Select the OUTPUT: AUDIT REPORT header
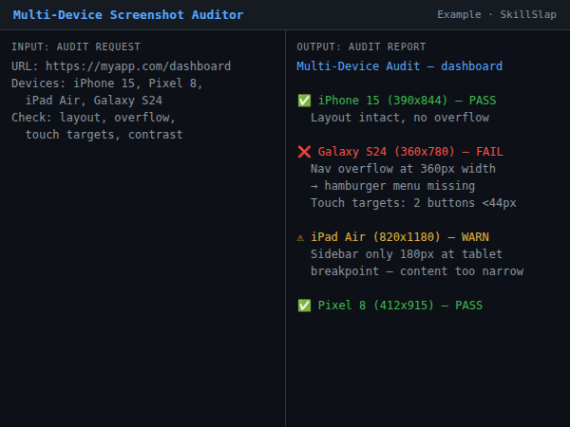This screenshot has width=570, height=427. [x=361, y=46]
